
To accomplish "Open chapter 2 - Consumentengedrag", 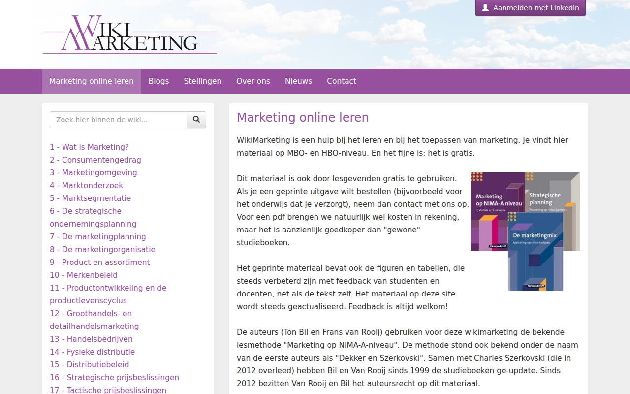I will click(x=95, y=160).
